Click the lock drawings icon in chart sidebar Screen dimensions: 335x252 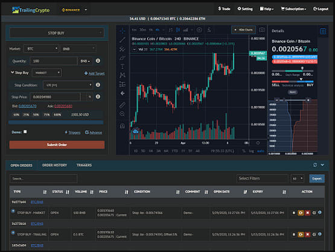point(122,126)
